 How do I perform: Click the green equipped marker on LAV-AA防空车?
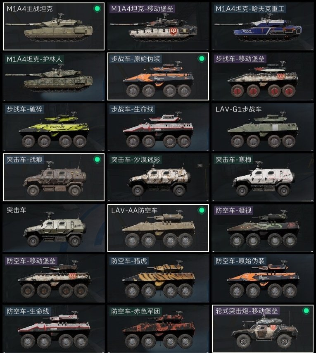tap(202, 210)
